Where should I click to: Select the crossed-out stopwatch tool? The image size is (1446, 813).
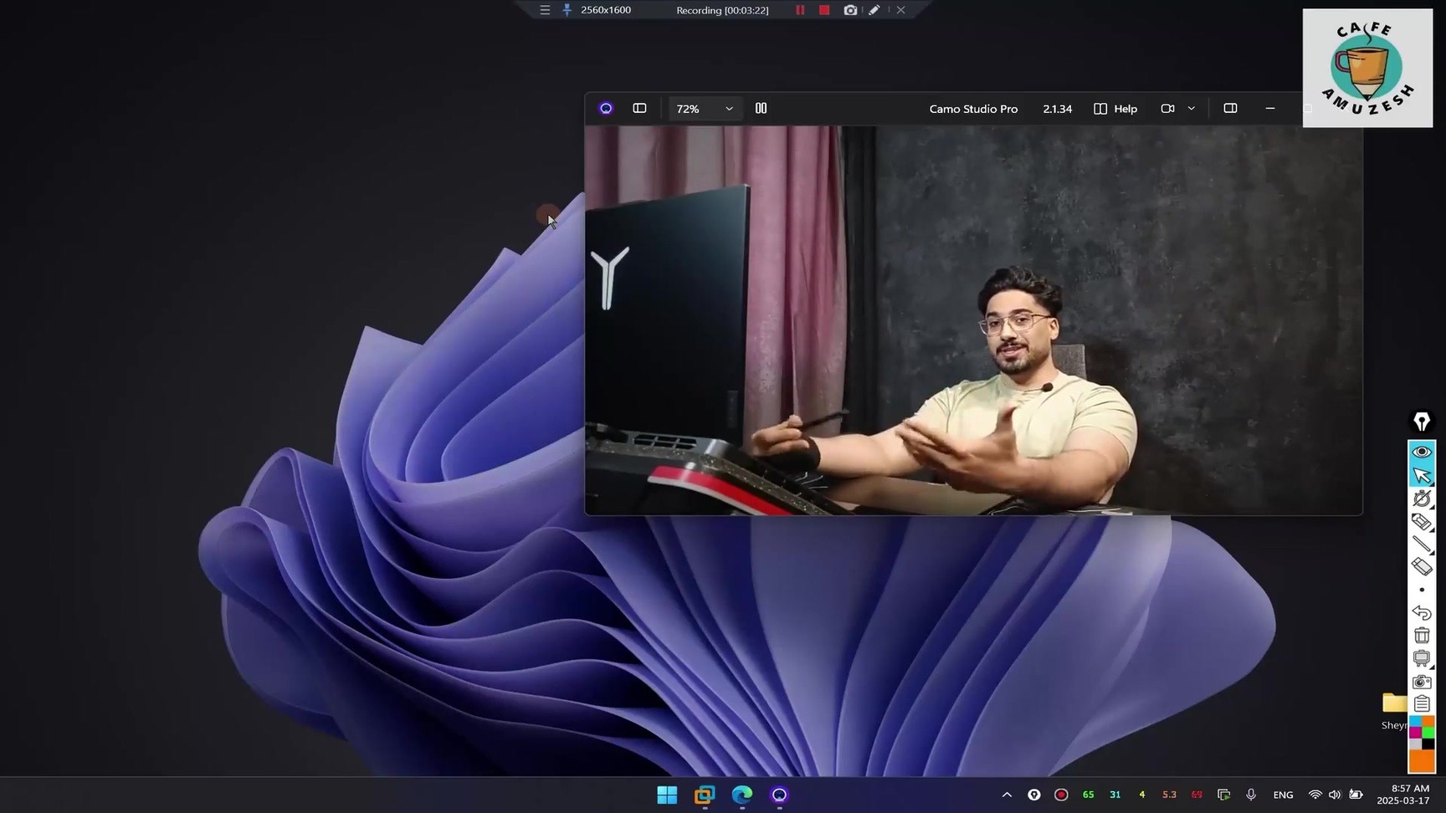pyautogui.click(x=1422, y=499)
